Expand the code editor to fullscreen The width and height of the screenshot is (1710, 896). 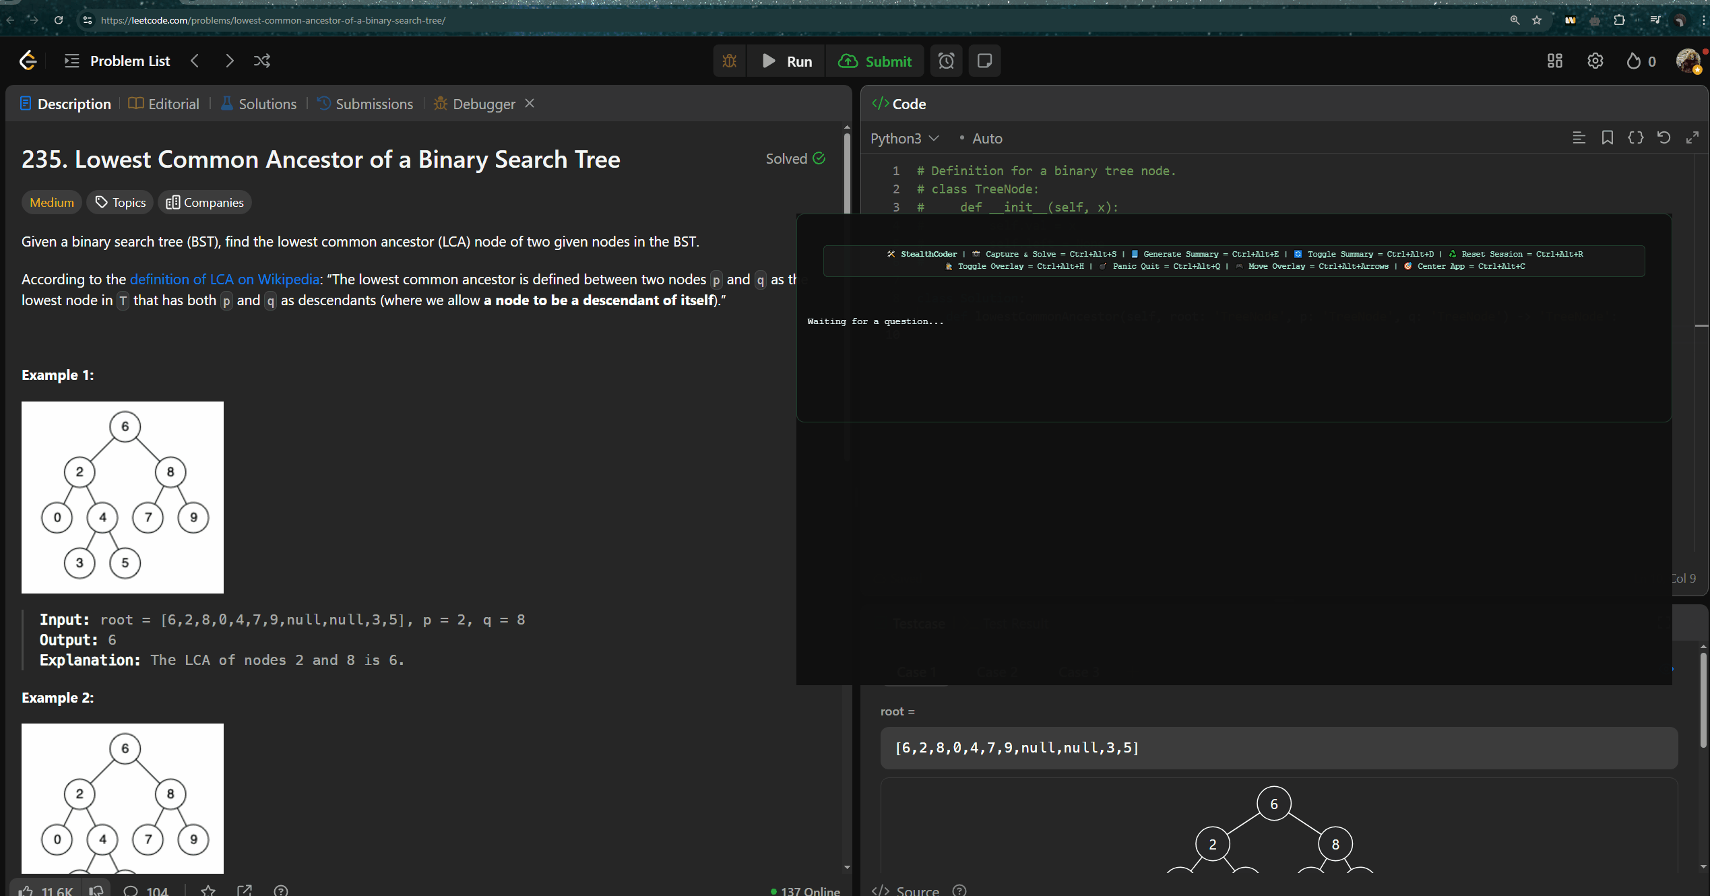pyautogui.click(x=1692, y=138)
